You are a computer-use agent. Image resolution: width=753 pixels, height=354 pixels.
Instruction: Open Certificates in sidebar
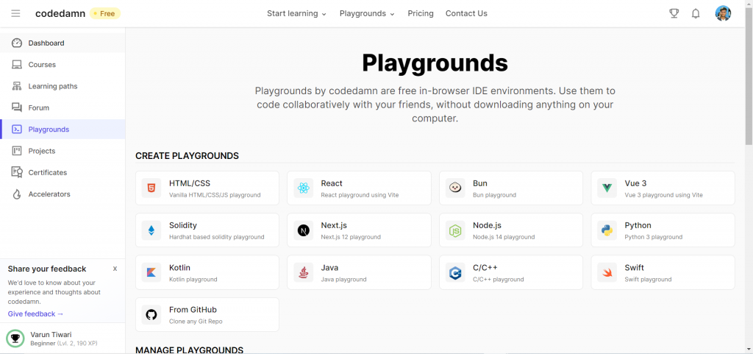click(63, 172)
